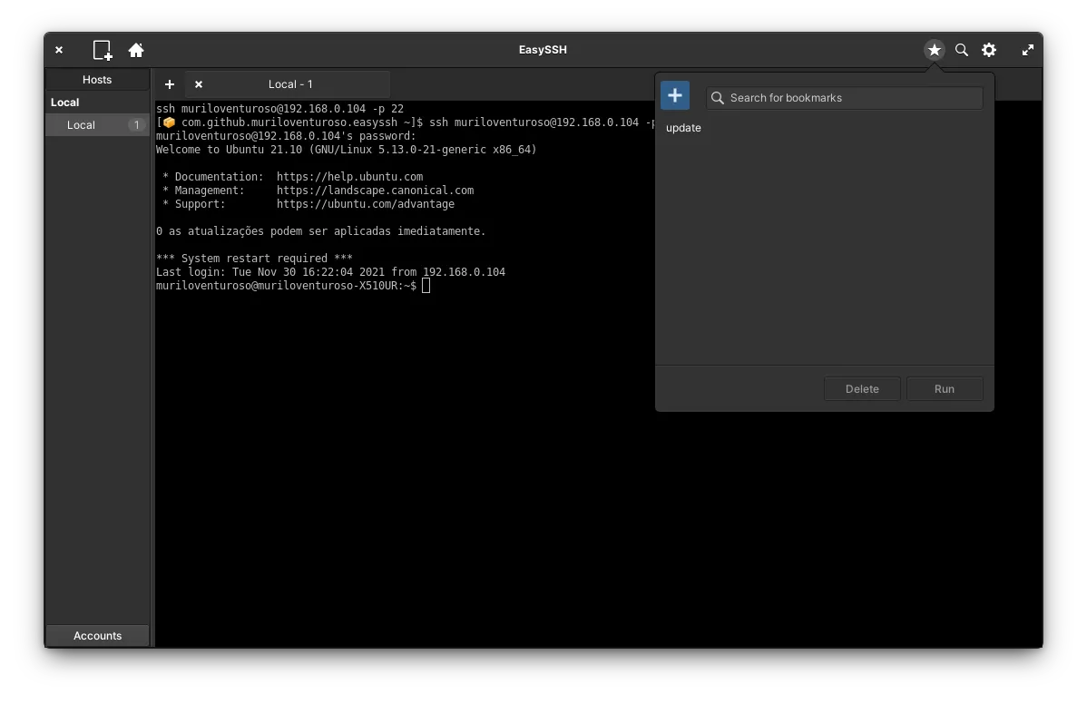
Task: Open settings via the gear icon
Action: click(x=989, y=50)
